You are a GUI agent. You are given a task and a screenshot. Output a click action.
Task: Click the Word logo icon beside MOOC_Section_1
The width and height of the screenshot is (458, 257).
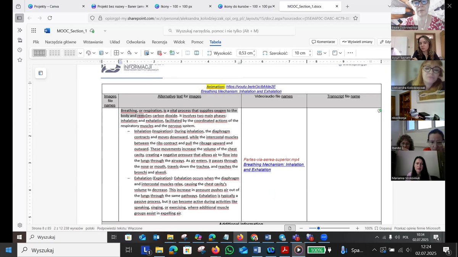pyautogui.click(x=47, y=31)
